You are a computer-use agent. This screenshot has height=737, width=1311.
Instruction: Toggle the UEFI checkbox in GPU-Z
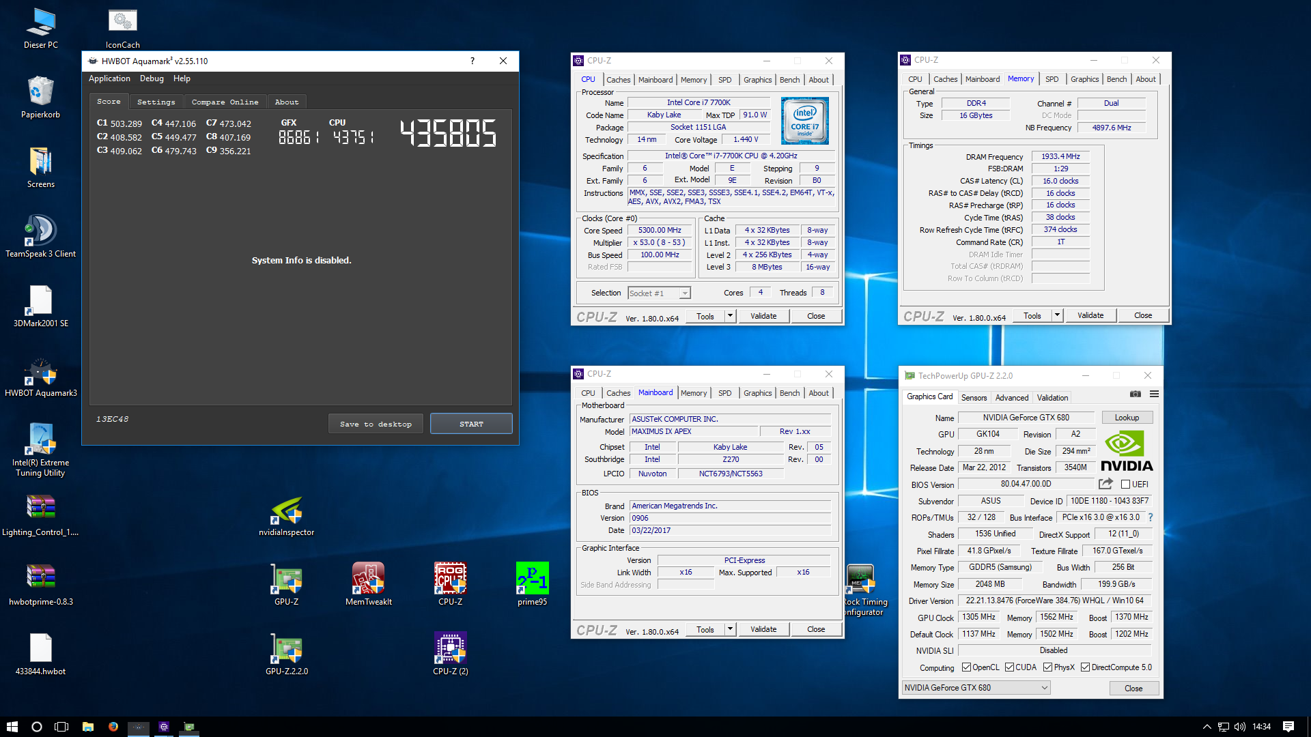click(1125, 485)
